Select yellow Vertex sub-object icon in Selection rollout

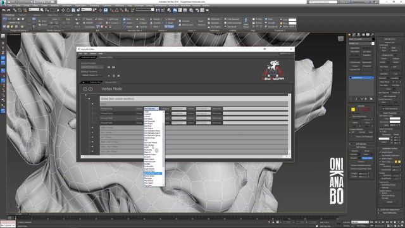click(353, 110)
